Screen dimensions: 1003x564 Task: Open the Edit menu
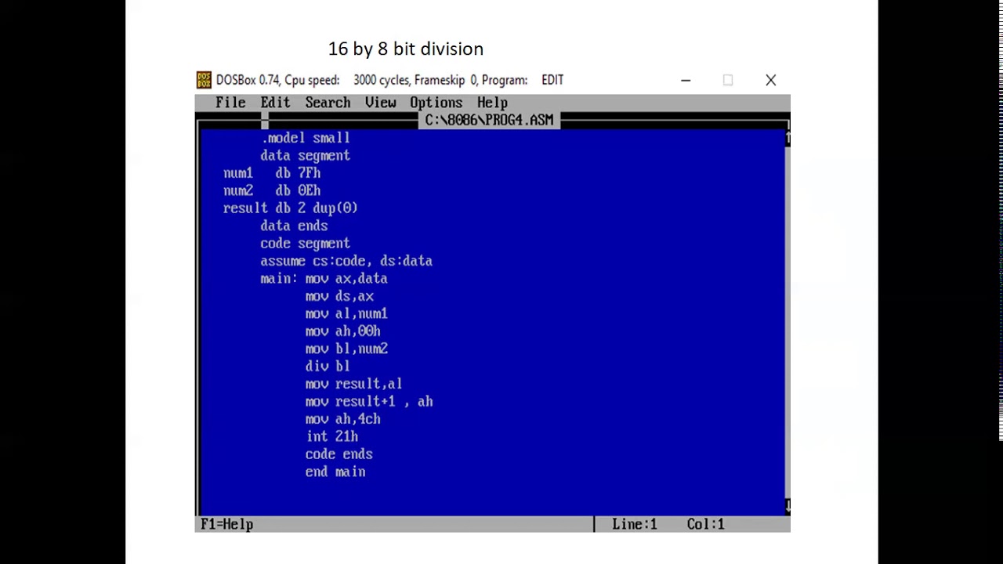pos(275,103)
